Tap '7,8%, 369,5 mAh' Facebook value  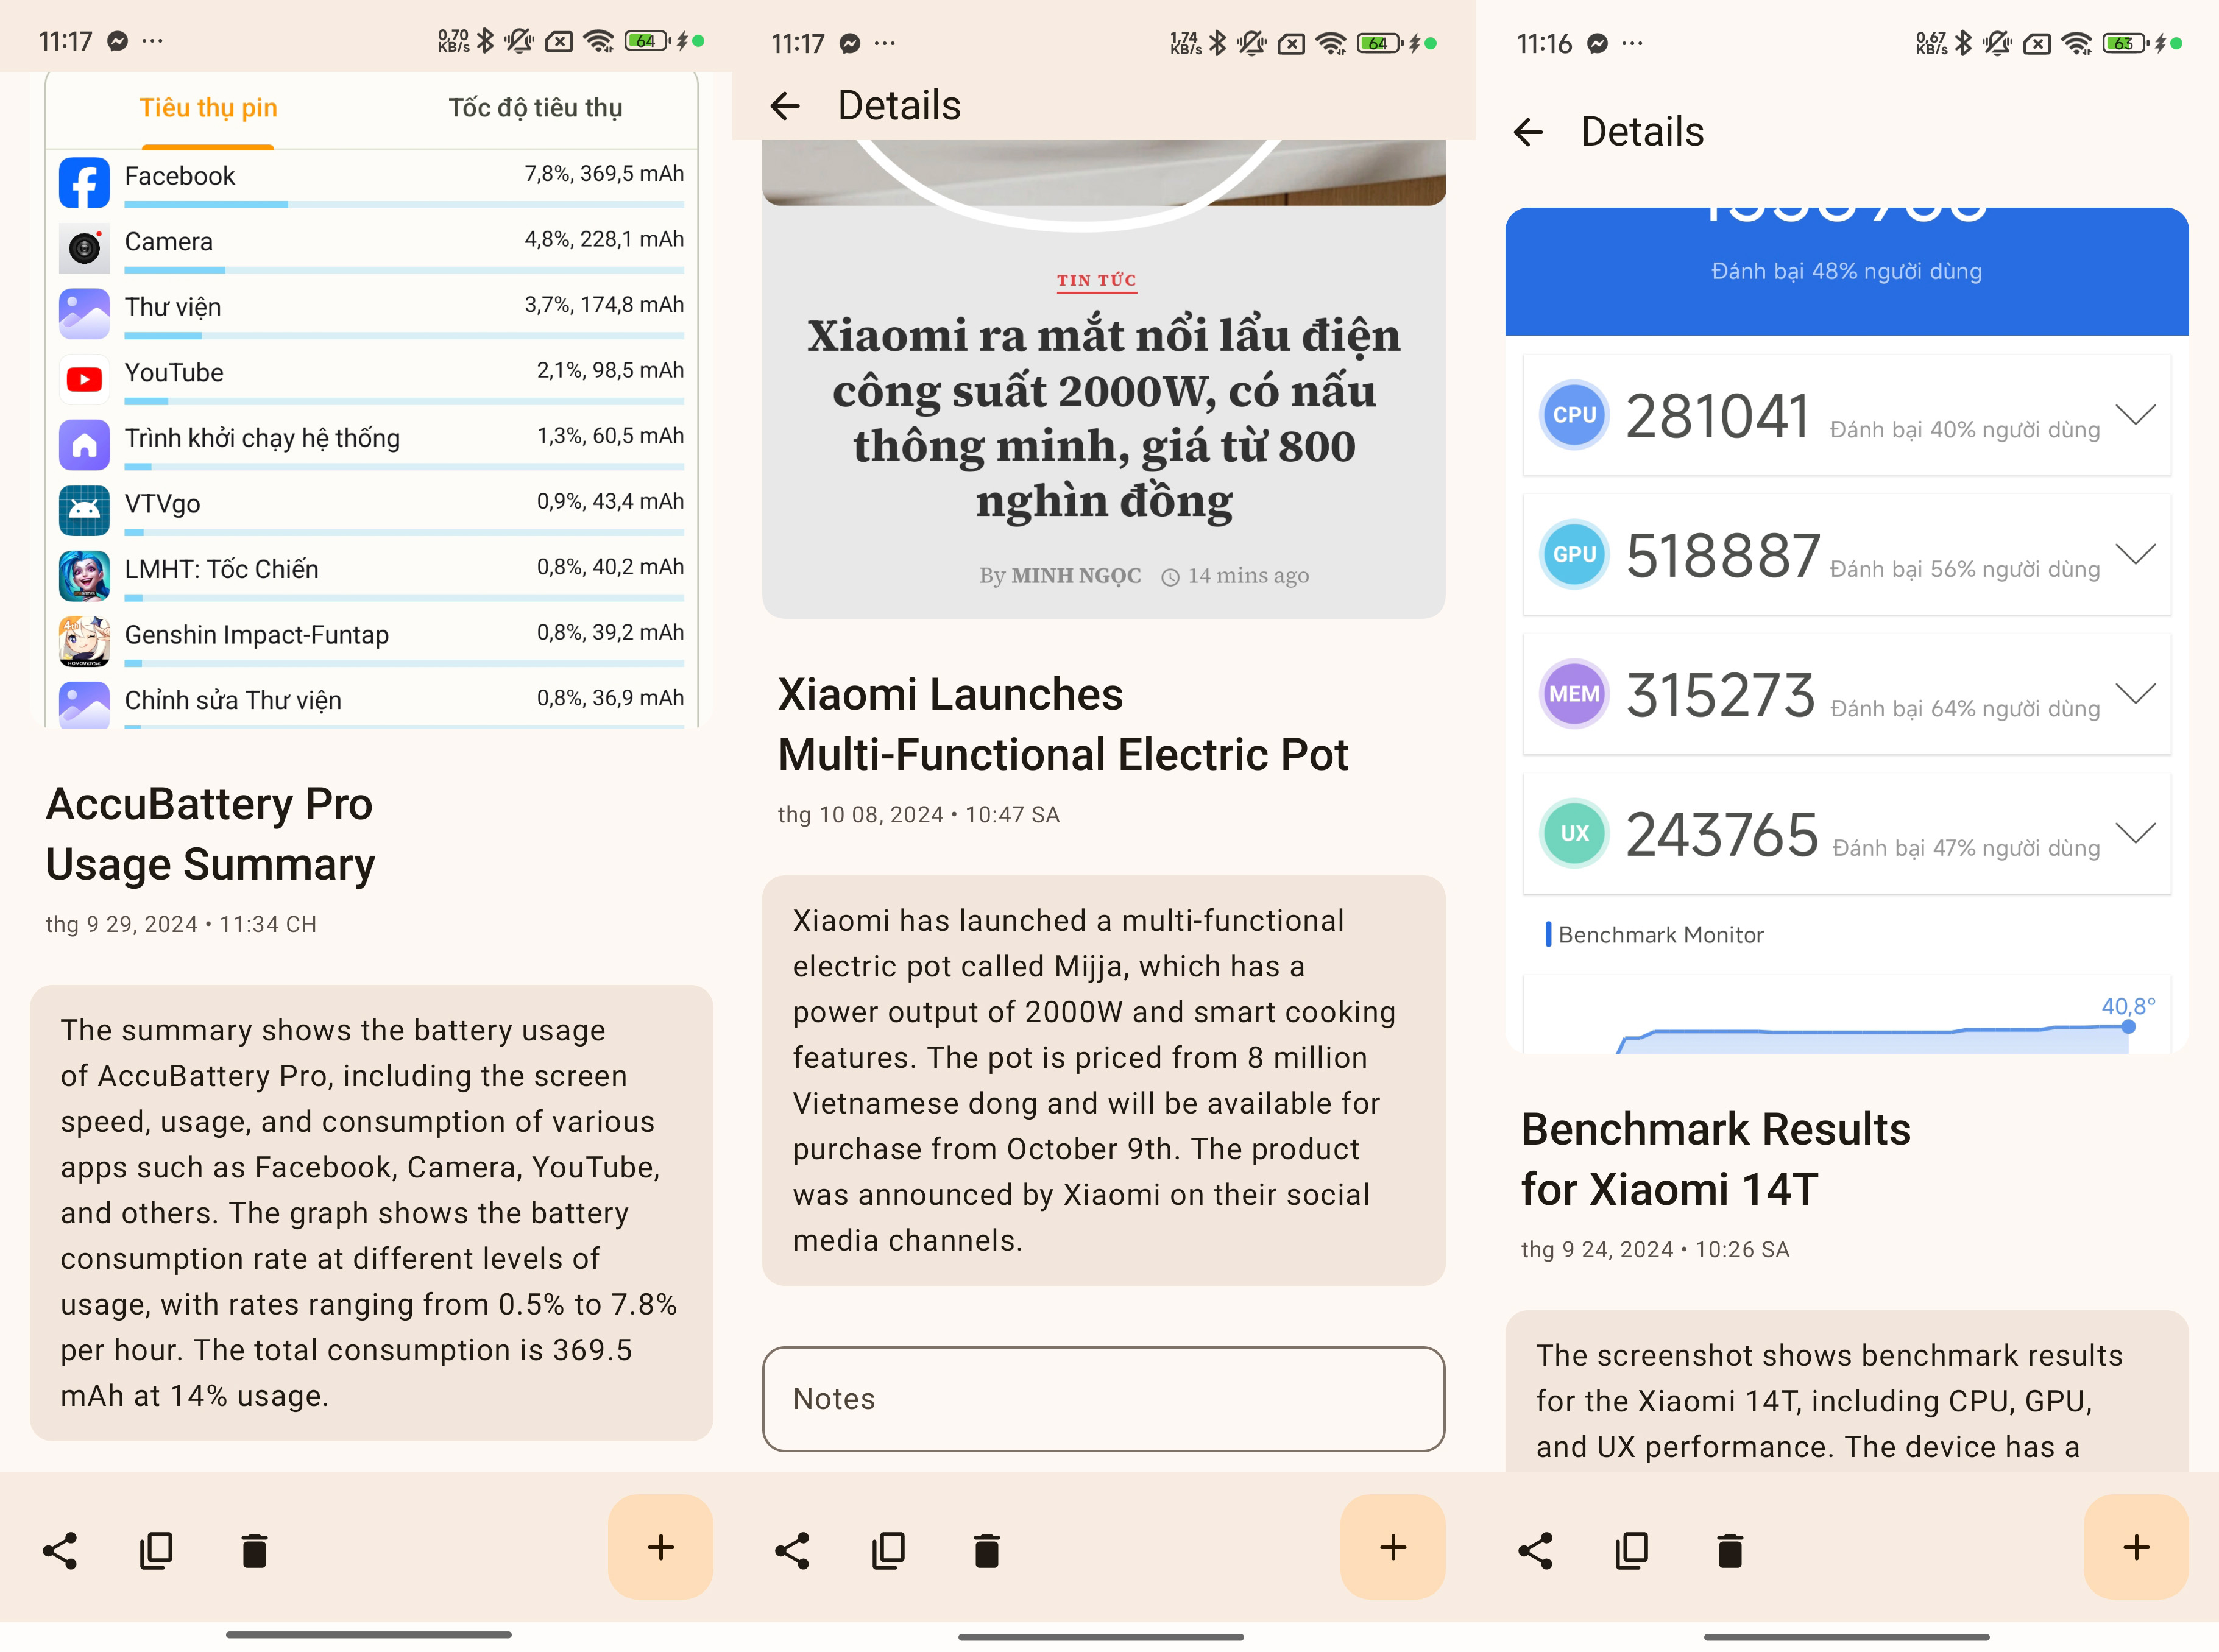pyautogui.click(x=604, y=174)
